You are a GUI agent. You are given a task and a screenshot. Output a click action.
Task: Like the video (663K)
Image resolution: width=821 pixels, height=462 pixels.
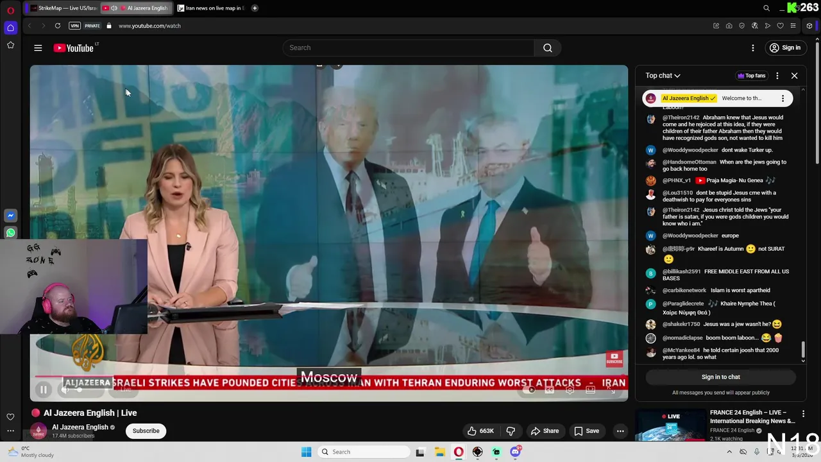[x=480, y=431]
